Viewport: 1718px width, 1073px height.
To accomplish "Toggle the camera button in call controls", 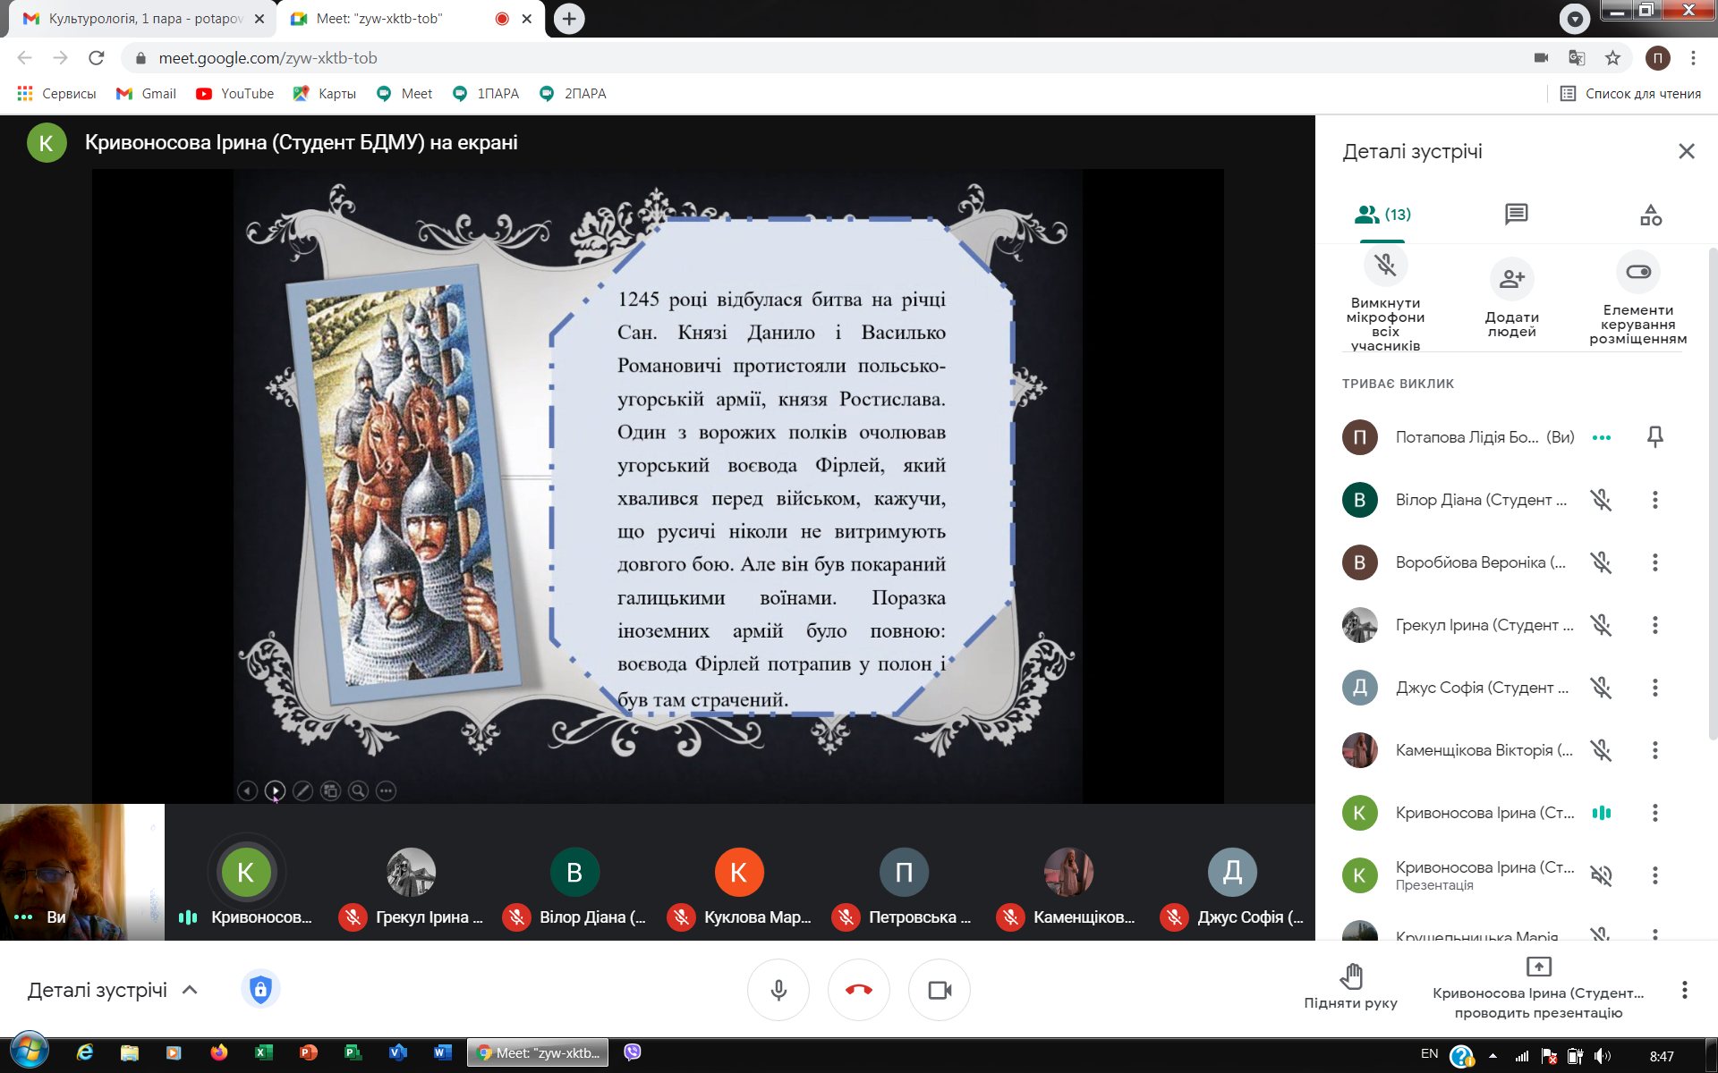I will 940,990.
